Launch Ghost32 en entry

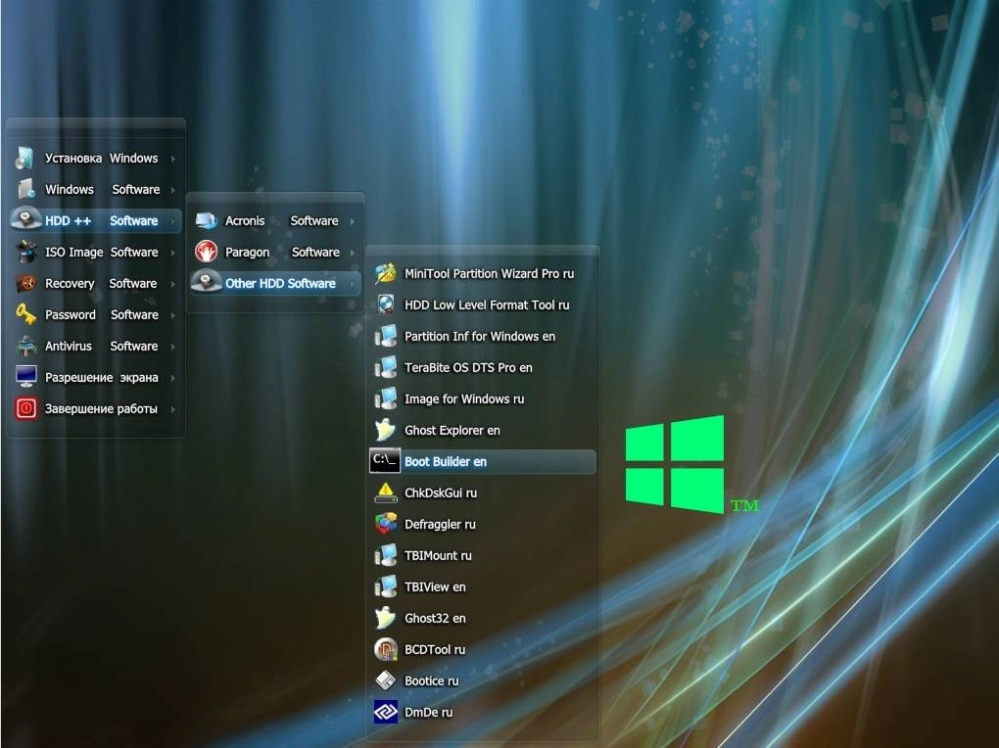tap(483, 618)
